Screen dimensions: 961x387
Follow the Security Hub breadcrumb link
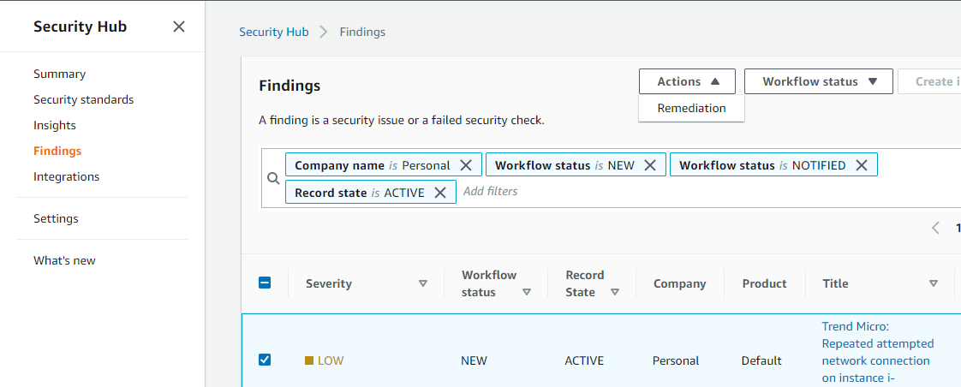pyautogui.click(x=274, y=32)
